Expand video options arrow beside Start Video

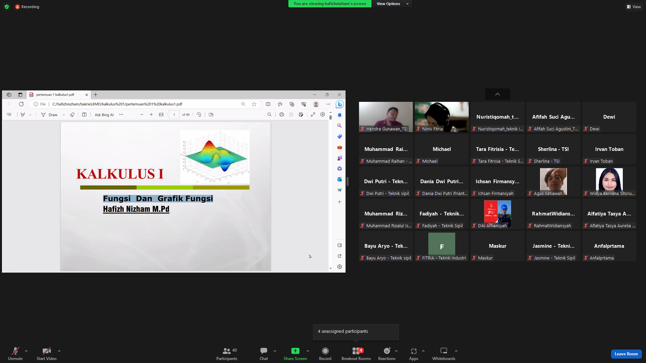pos(59,351)
